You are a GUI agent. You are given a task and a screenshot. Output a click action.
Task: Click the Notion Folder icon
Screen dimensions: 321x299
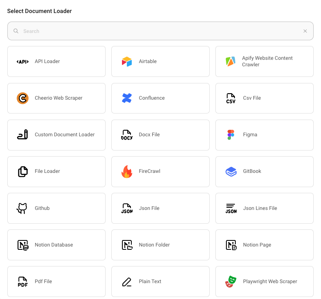click(127, 245)
